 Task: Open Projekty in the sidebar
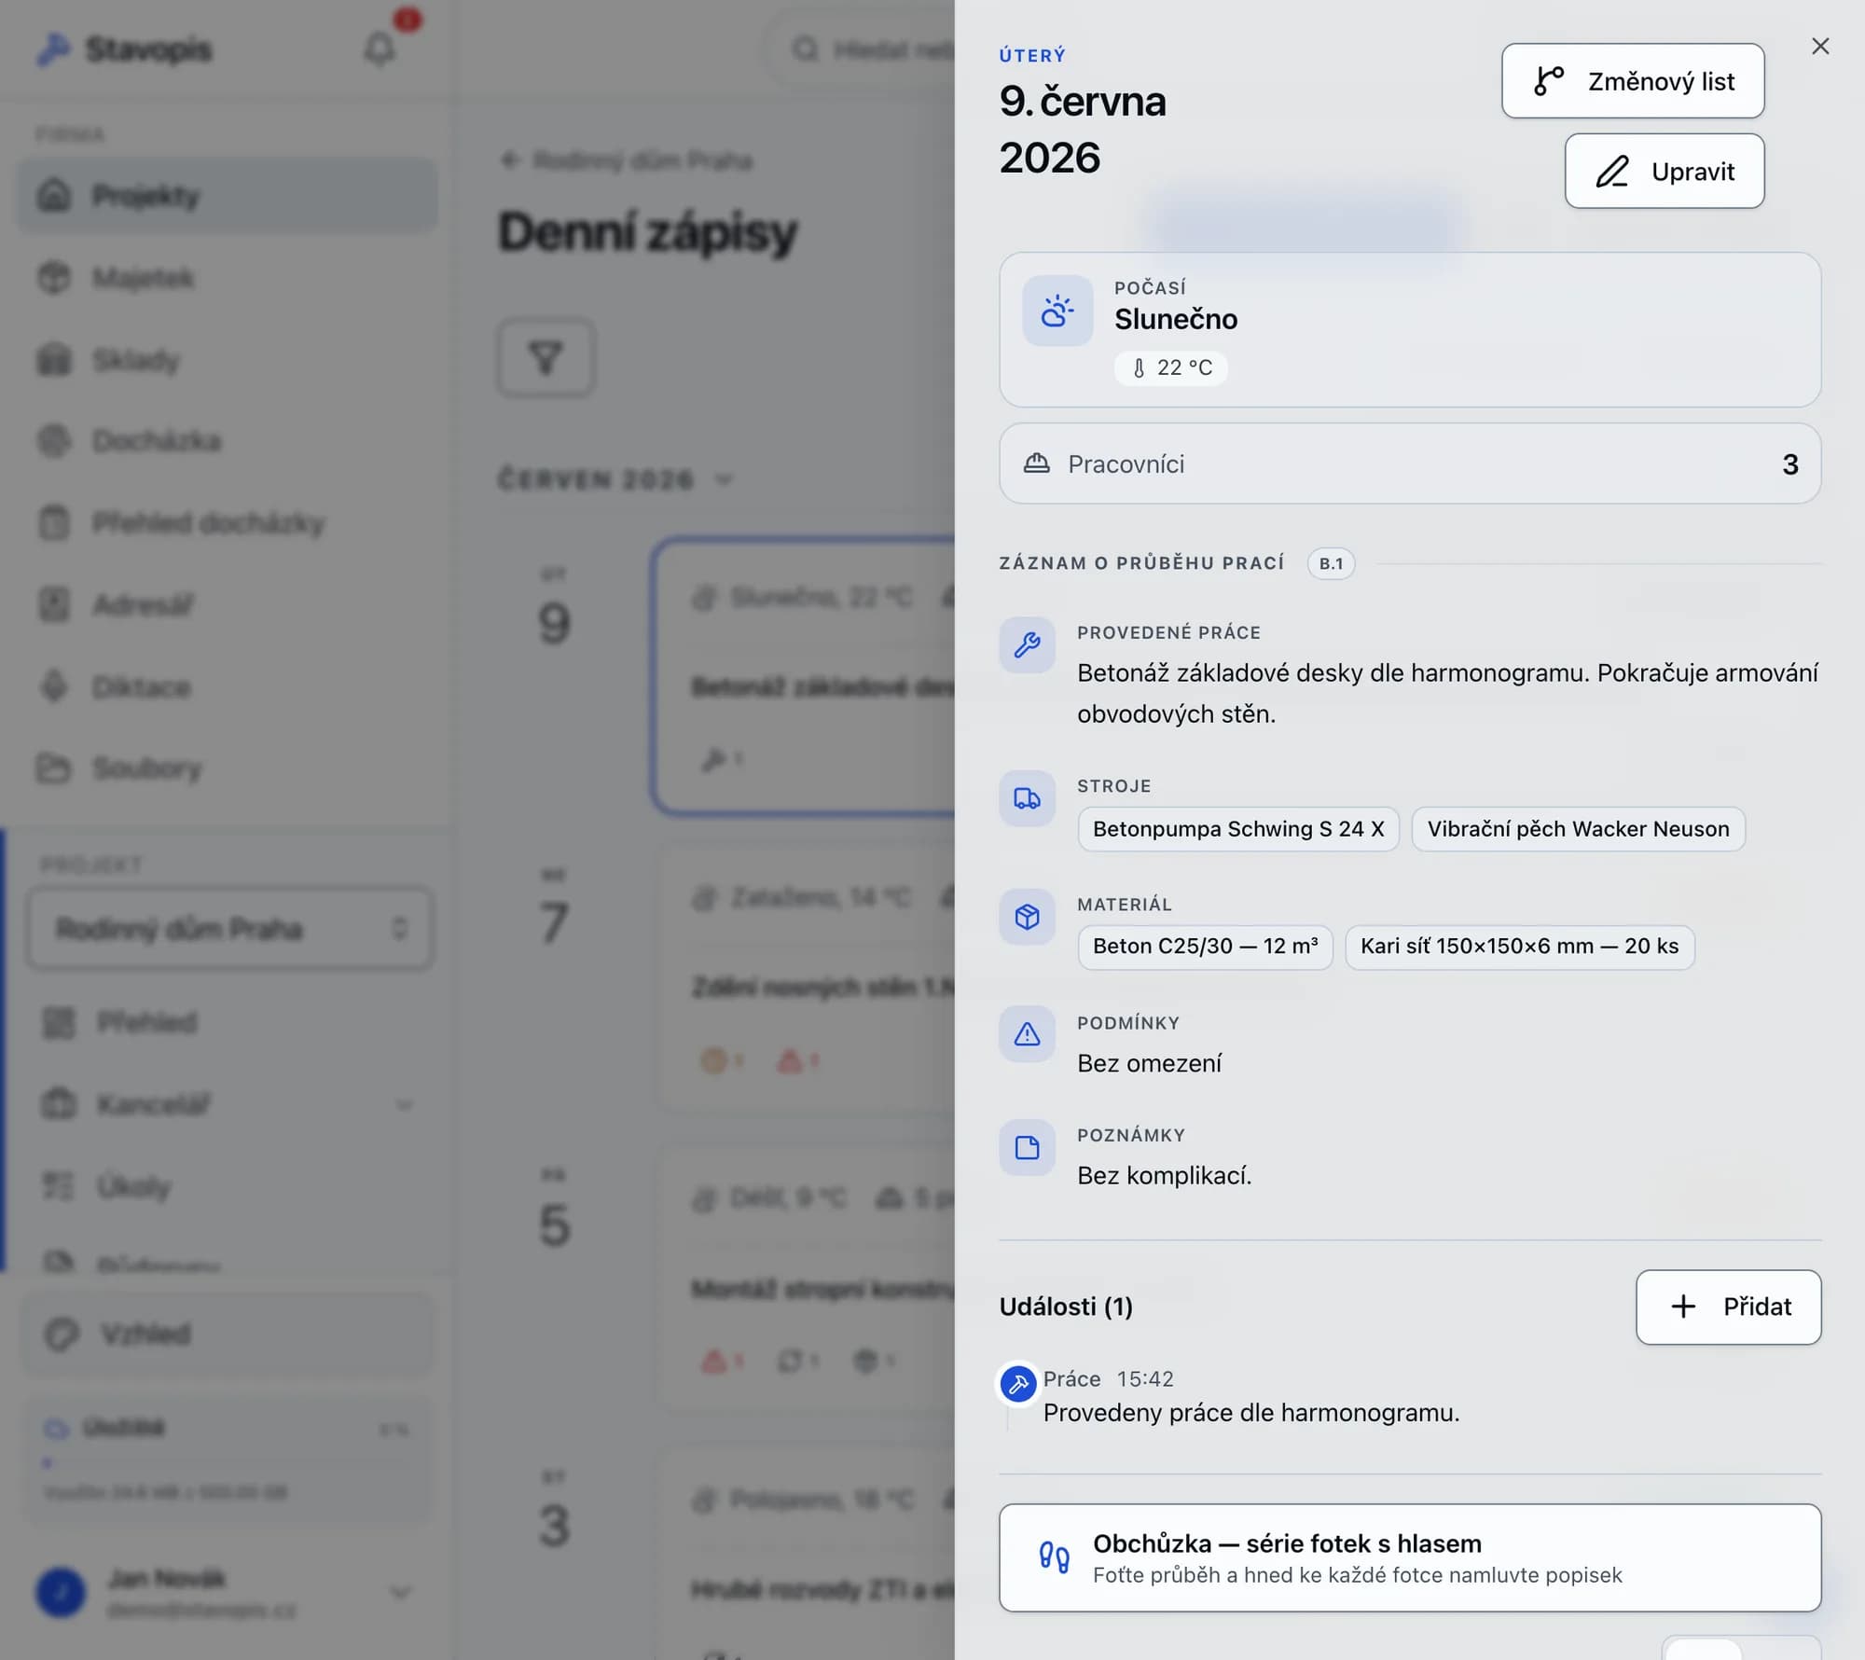click(x=228, y=196)
